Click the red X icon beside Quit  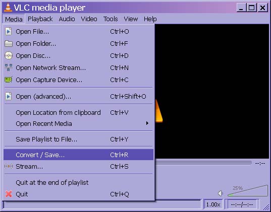[x=8, y=194]
